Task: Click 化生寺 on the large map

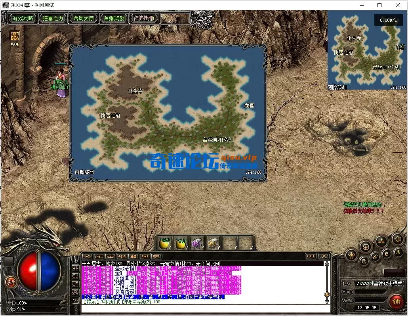Action: point(136,91)
